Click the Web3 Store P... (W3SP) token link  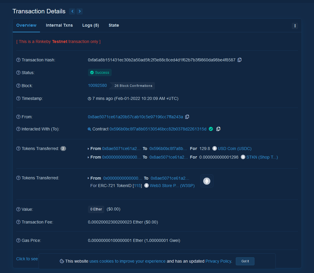coord(172,186)
